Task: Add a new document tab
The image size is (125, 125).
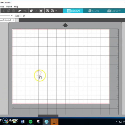Action: pyautogui.click(x=17, y=20)
